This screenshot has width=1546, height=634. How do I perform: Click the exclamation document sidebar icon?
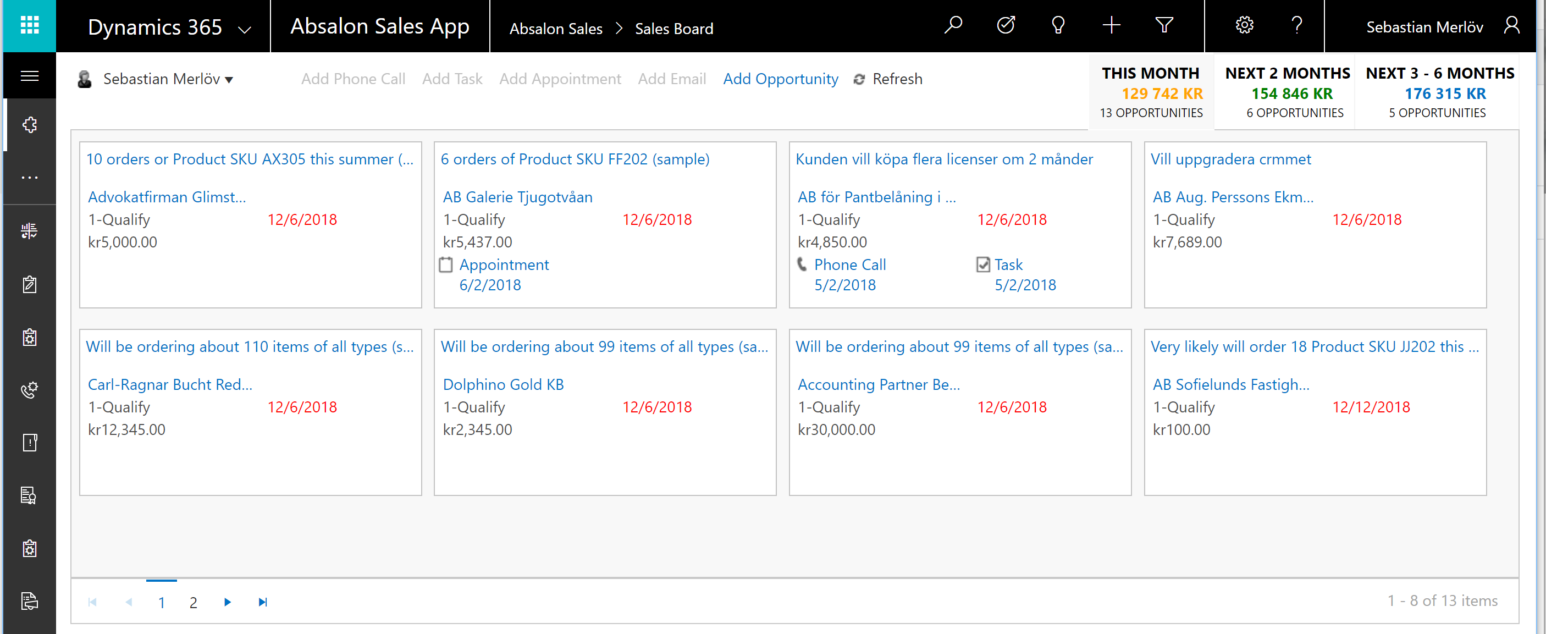[29, 443]
